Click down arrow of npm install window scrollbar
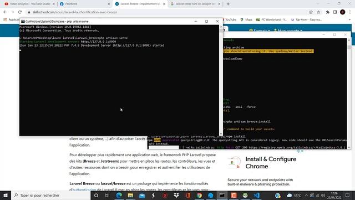This screenshot has height=200, width=355. click(349, 147)
